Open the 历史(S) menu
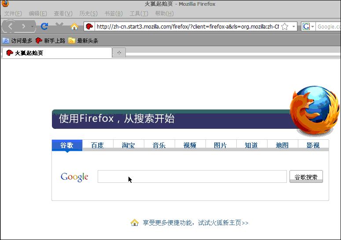The image size is (341, 240). (x=88, y=14)
